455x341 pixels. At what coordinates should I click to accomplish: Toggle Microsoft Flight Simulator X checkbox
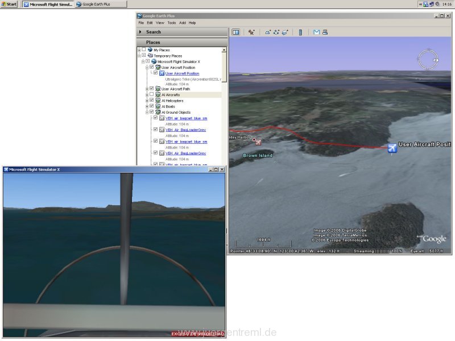(148, 61)
